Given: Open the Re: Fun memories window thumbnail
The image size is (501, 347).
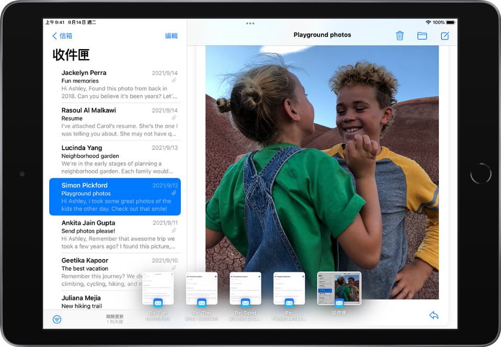Looking at the screenshot, I should (x=158, y=288).
